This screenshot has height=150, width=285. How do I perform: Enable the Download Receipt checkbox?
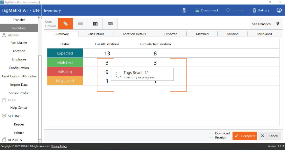coord(211,135)
